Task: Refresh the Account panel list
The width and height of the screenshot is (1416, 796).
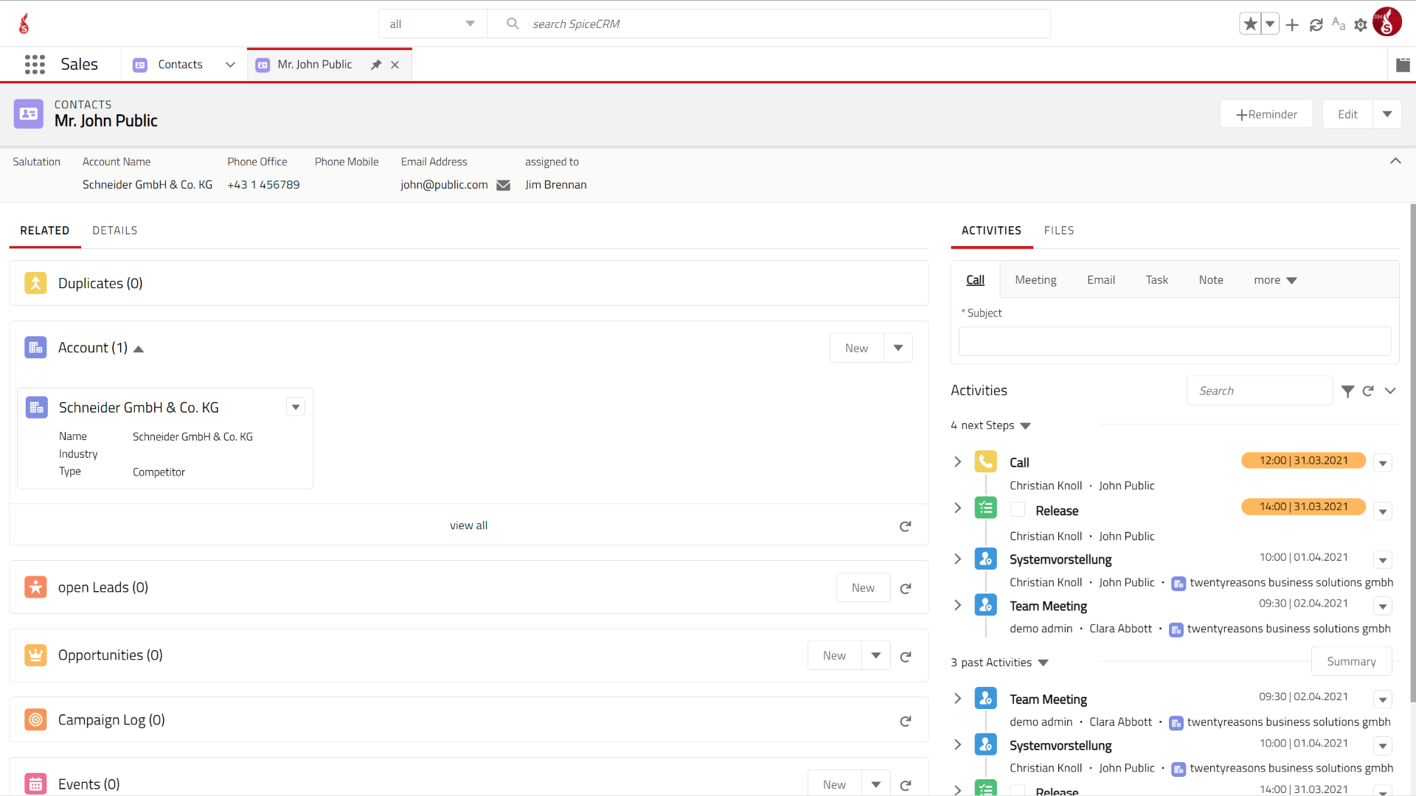Action: point(906,526)
